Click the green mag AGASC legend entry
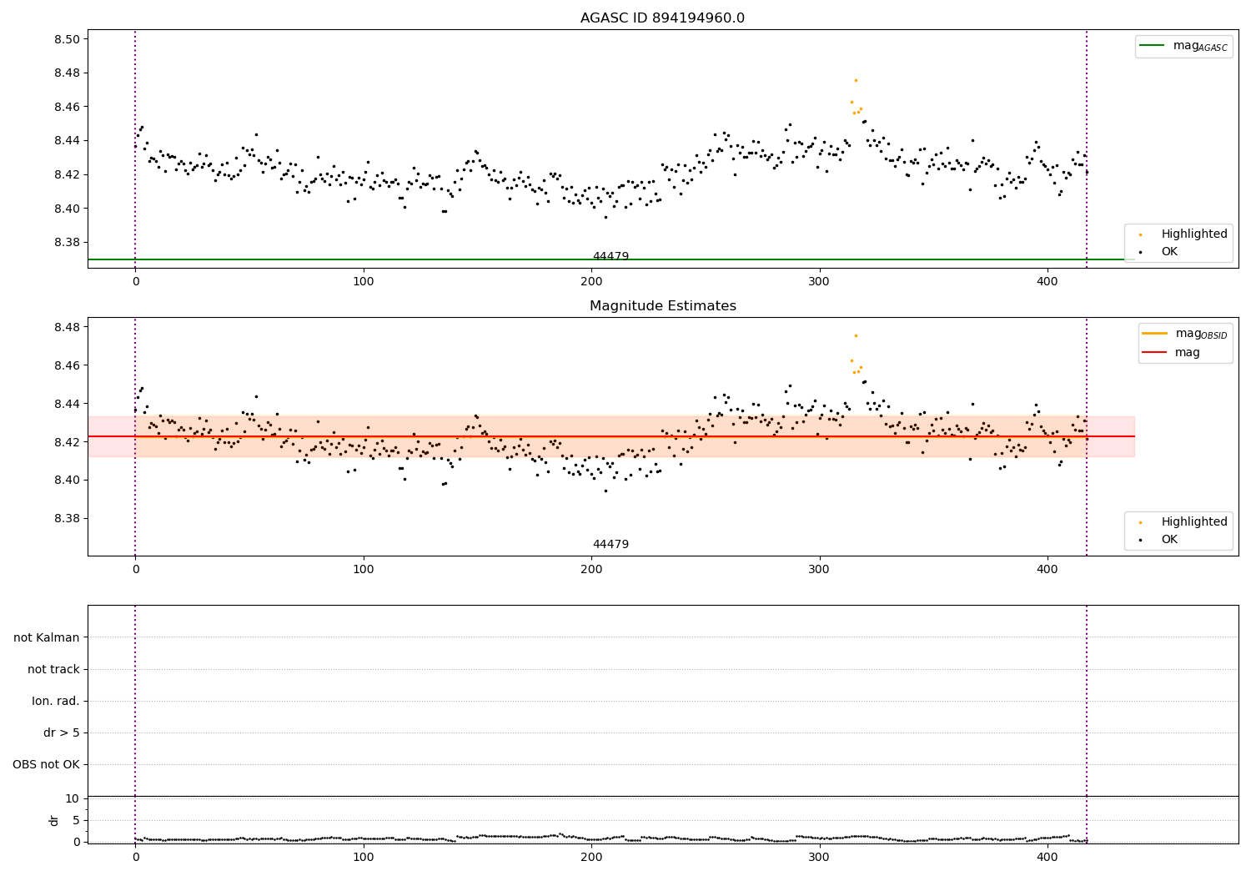This screenshot has width=1251, height=876. tap(1183, 46)
